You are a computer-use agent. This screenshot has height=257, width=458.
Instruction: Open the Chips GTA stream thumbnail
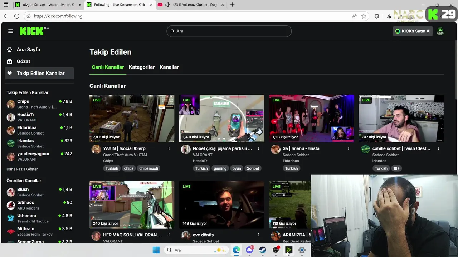(x=132, y=119)
